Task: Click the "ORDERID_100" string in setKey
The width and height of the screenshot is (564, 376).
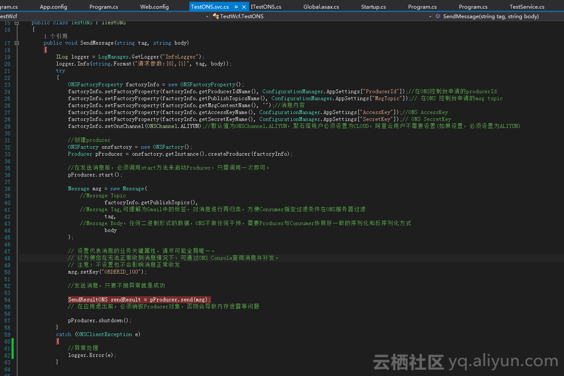Action: [x=121, y=272]
